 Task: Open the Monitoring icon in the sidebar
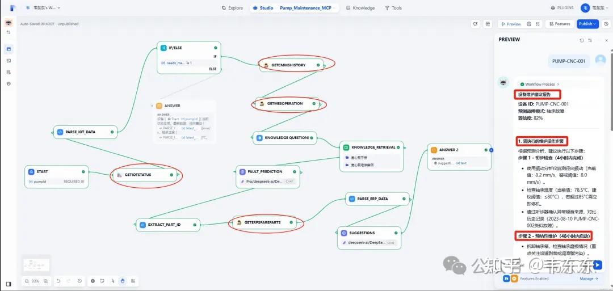pos(9,83)
